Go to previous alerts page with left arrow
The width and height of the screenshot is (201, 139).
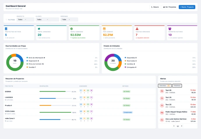[x=174, y=126]
